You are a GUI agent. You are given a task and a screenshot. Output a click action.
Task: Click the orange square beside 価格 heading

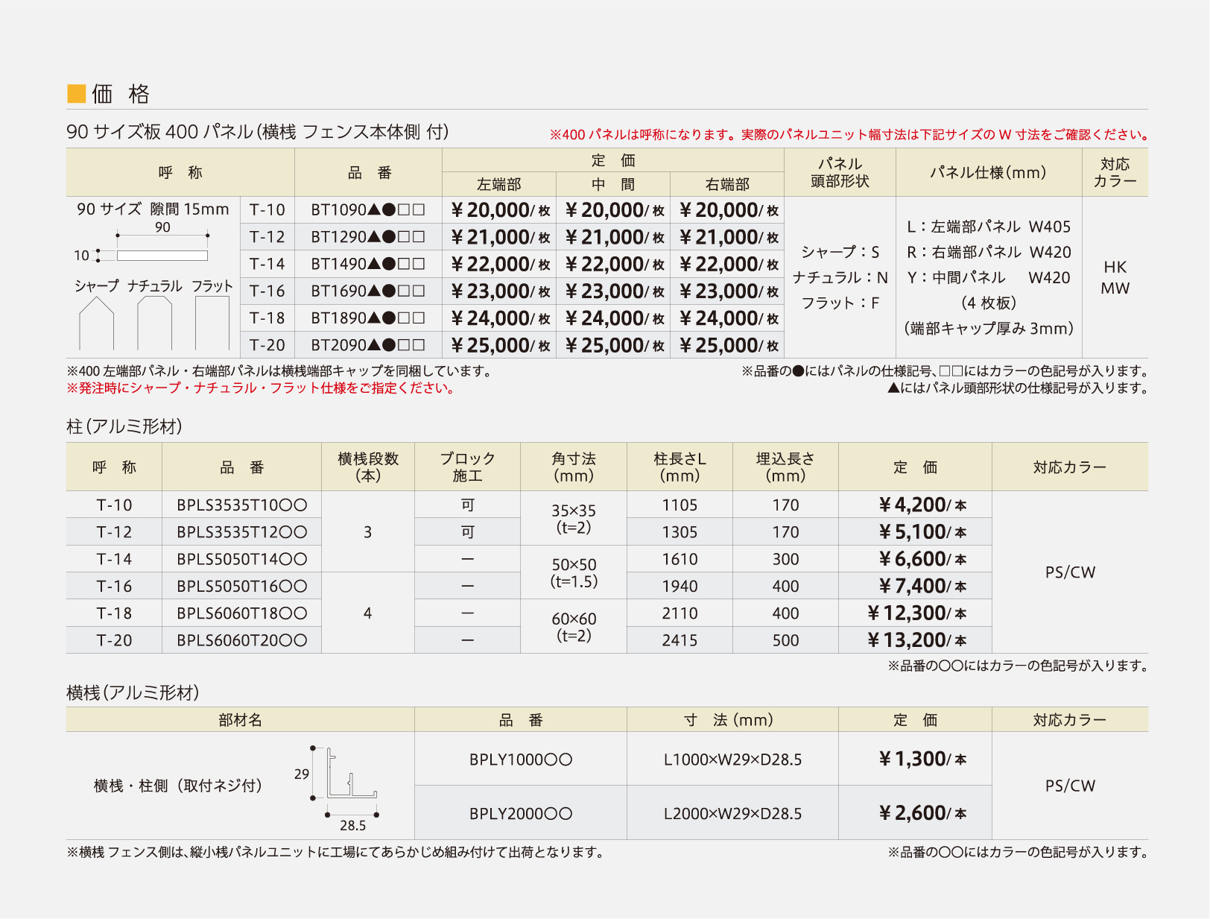coord(77,93)
